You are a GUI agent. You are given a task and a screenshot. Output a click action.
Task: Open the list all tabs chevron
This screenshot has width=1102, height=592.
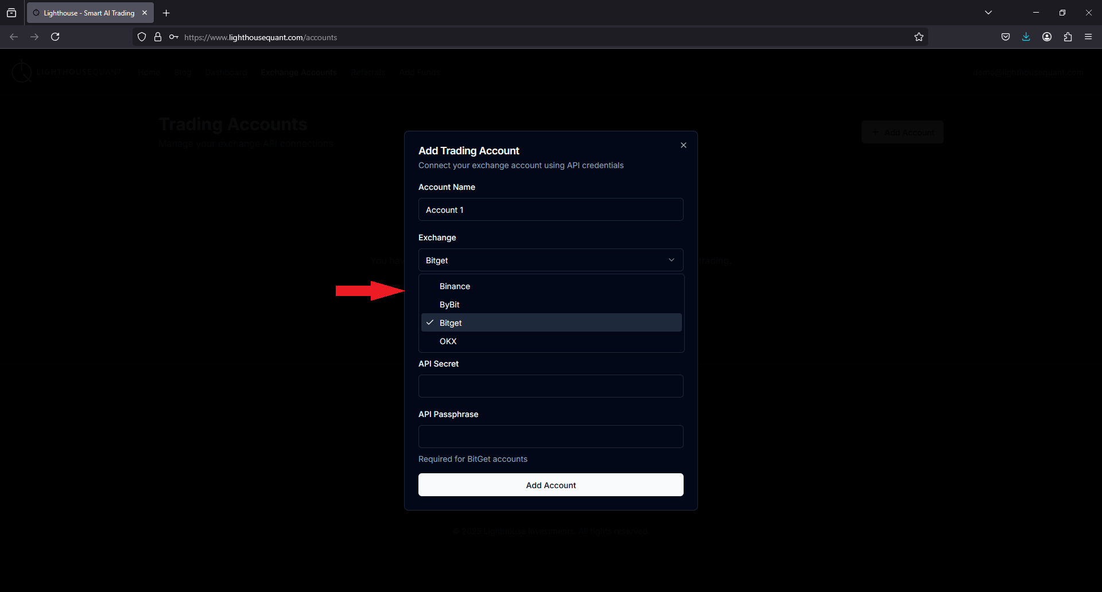click(988, 13)
